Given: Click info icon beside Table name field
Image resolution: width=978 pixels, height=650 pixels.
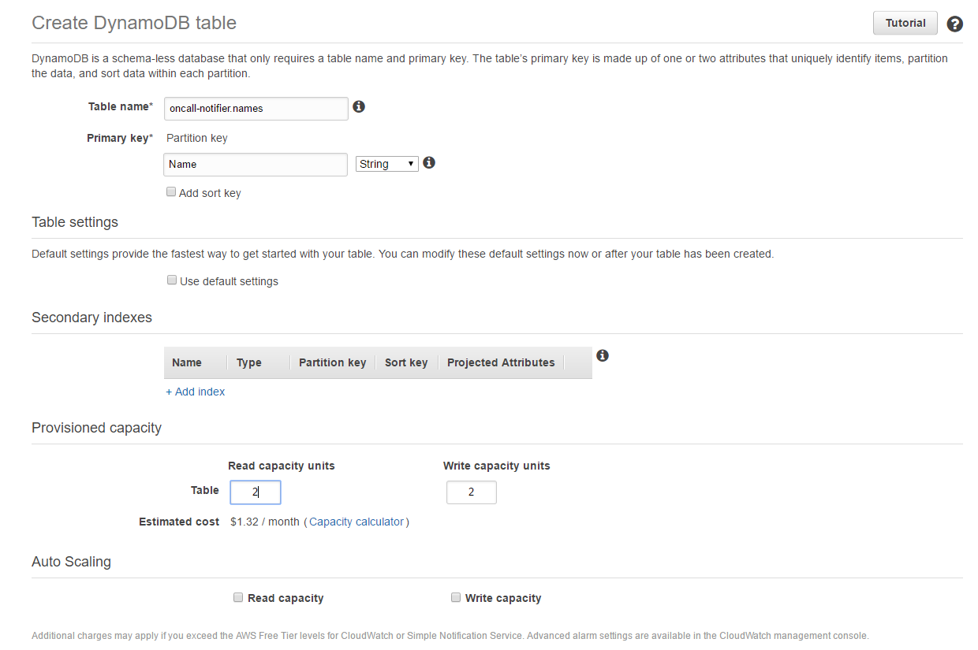Looking at the screenshot, I should tap(359, 106).
